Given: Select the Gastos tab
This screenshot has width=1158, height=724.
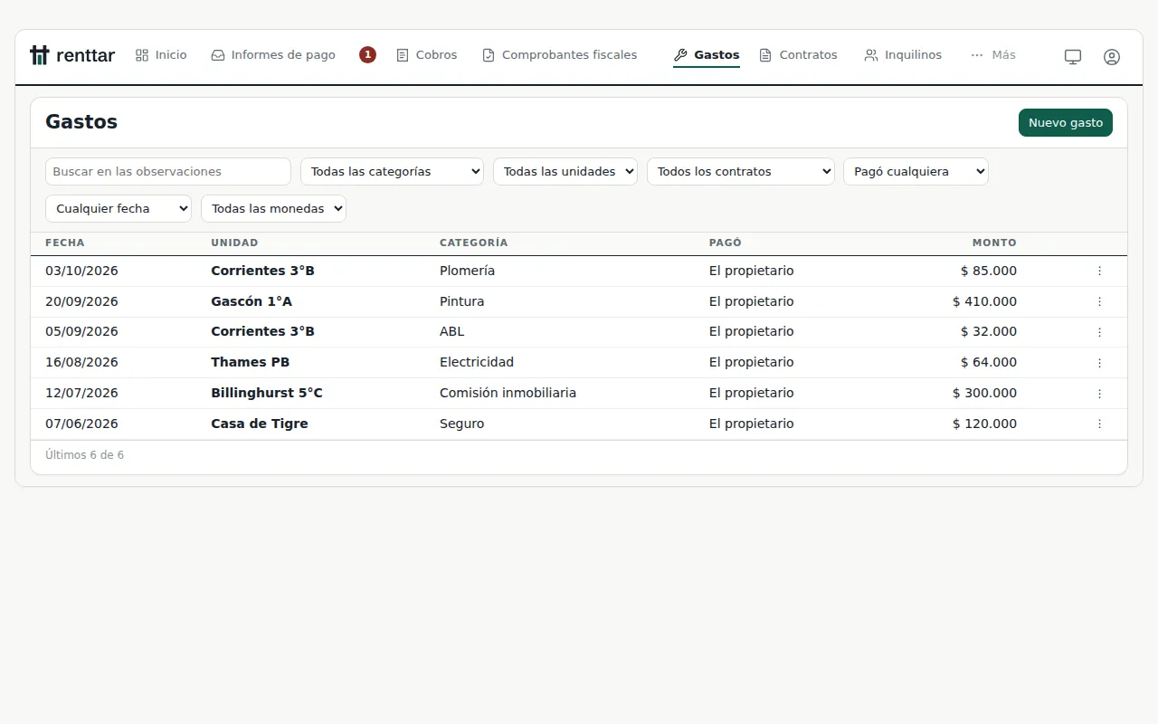Looking at the screenshot, I should (707, 55).
